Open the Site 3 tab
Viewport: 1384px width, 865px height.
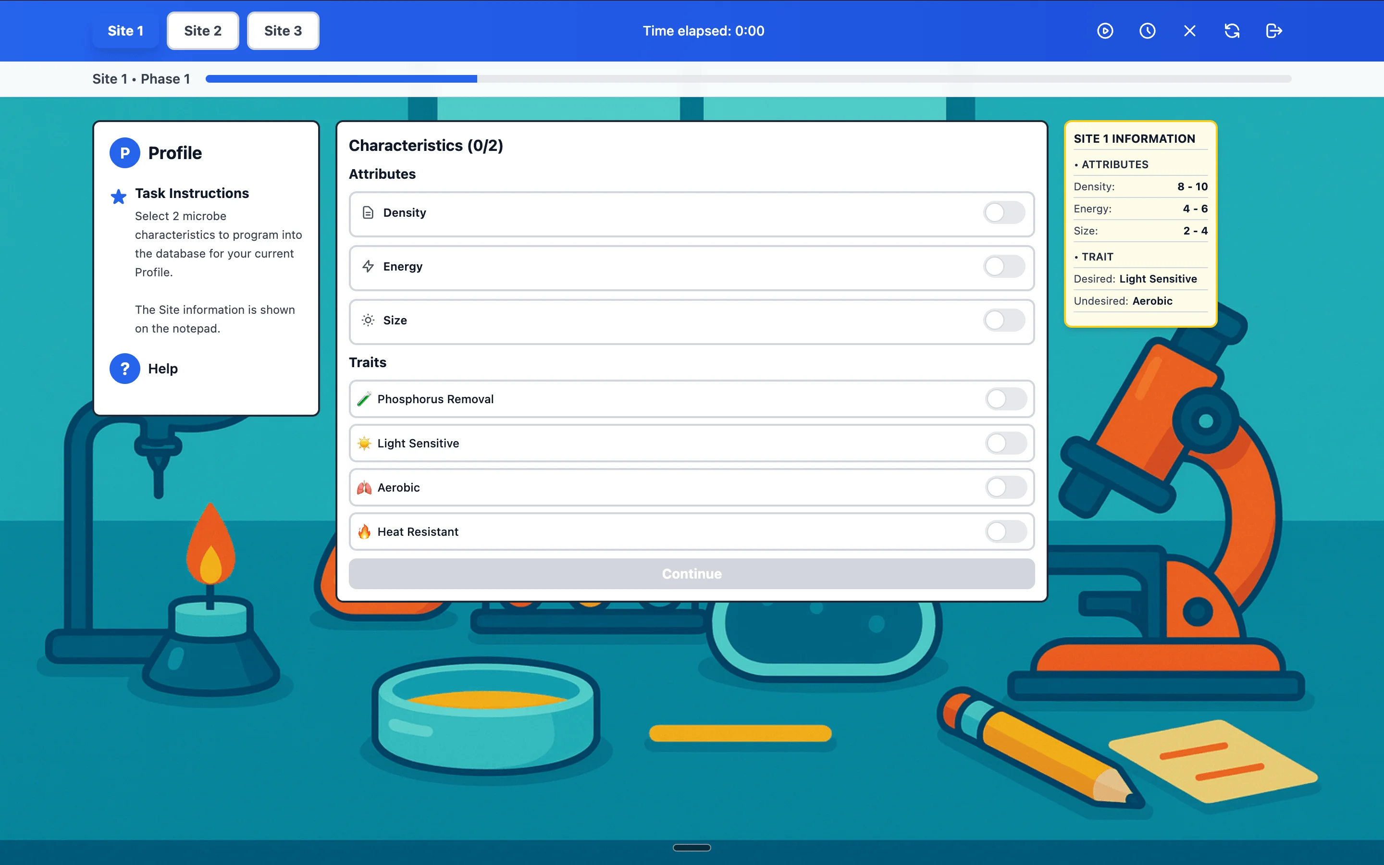[x=283, y=31]
